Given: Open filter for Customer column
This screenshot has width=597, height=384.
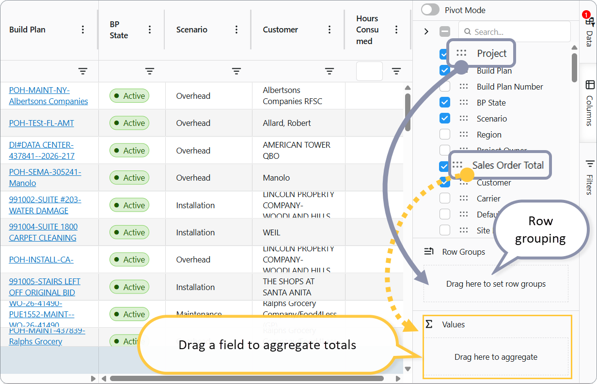Looking at the screenshot, I should point(330,71).
